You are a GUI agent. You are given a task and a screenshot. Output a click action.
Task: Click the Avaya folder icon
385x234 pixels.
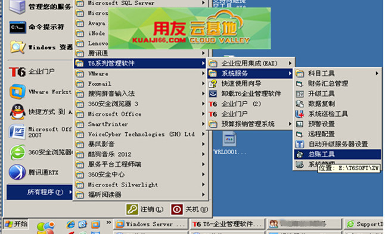[79, 23]
